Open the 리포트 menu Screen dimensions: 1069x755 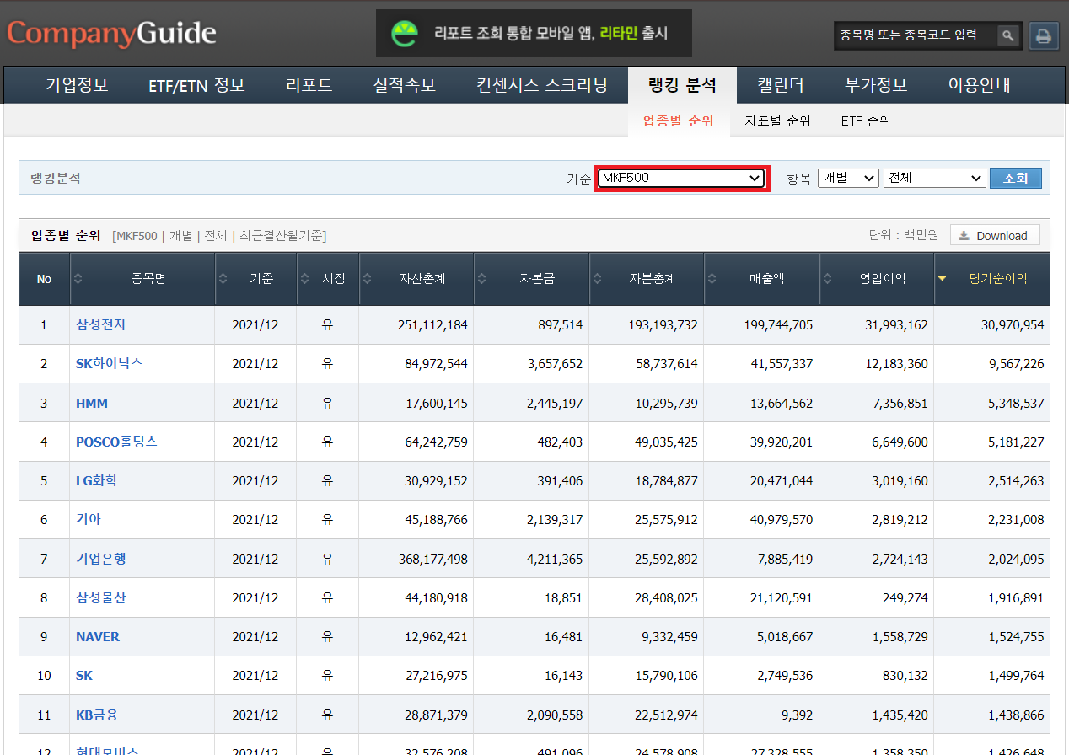[x=309, y=85]
